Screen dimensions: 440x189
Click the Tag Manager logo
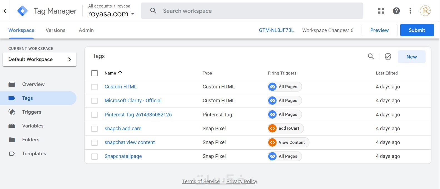(x=23, y=11)
